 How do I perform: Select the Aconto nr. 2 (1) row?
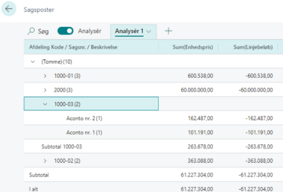coord(153,118)
